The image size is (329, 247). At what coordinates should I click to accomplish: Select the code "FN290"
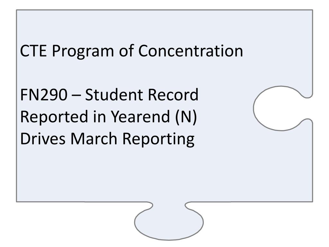coord(44,95)
